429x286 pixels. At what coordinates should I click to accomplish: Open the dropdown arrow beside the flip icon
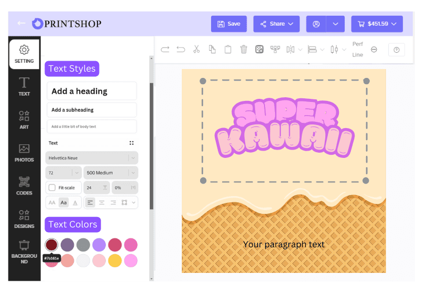coord(300,50)
